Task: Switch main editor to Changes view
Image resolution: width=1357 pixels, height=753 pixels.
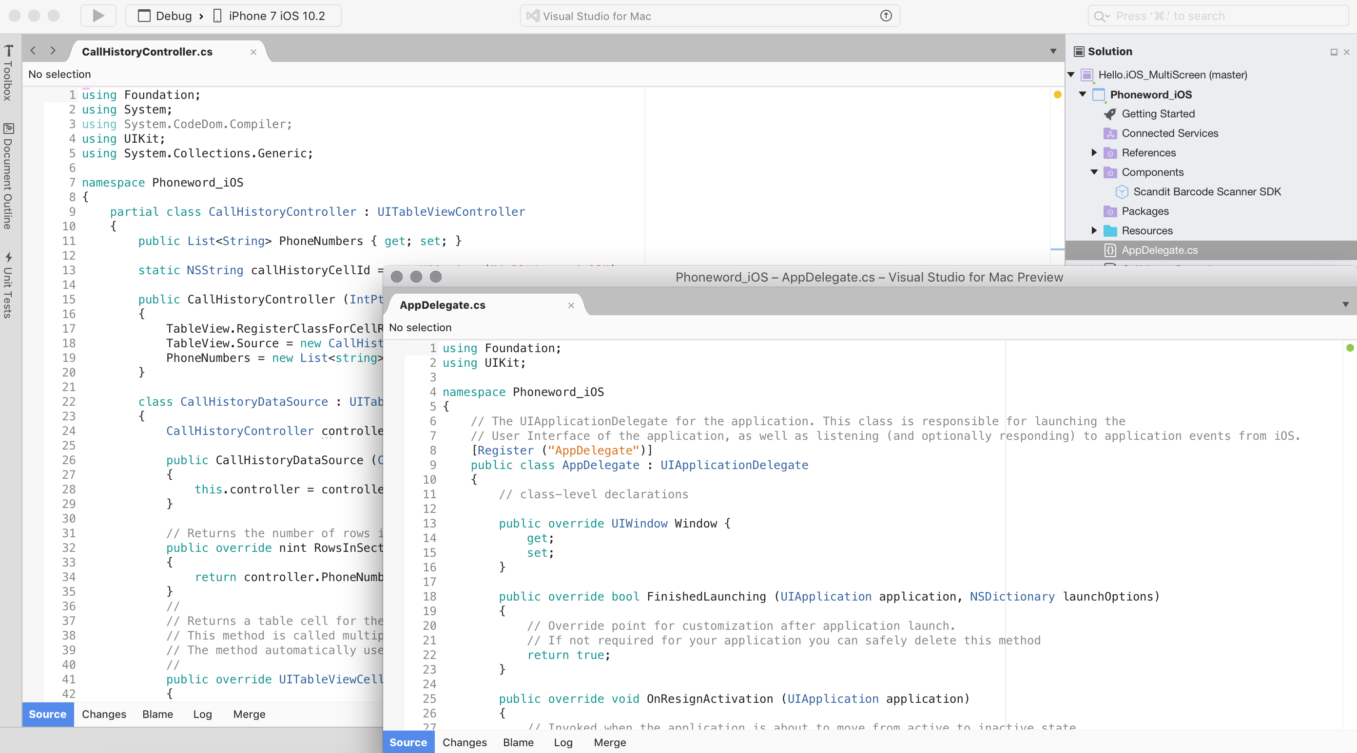Action: point(104,714)
